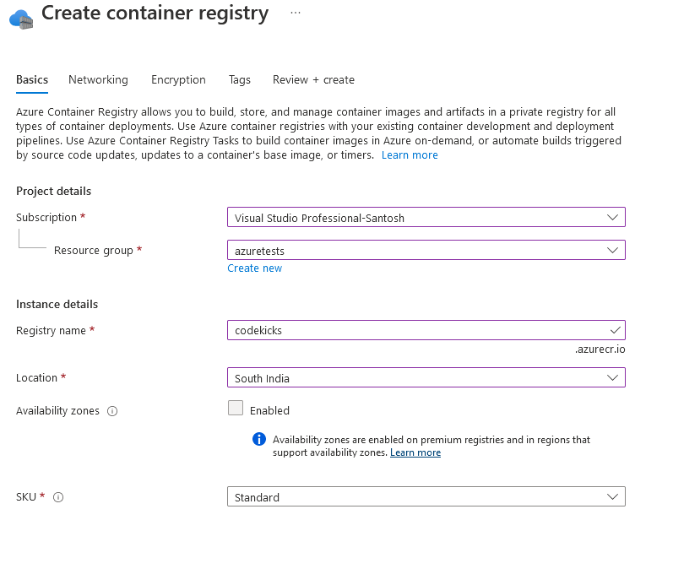
Task: Switch to the Networking tab
Action: click(x=98, y=80)
